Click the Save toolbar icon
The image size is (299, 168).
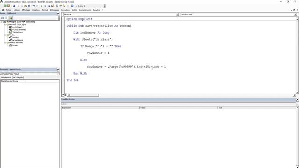[x=14, y=6]
